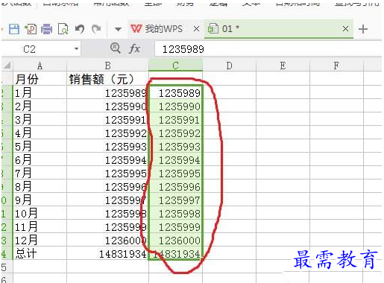384x283 pixels.
Task: Click the Save disk icon
Action: [x=14, y=29]
